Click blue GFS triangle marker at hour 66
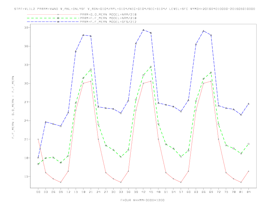271x209 pixels. 204,31
